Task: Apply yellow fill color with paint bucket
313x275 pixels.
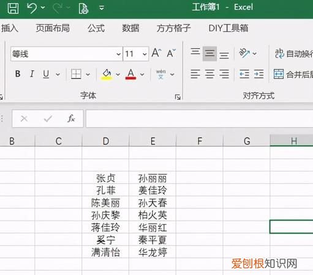Action: [x=107, y=75]
